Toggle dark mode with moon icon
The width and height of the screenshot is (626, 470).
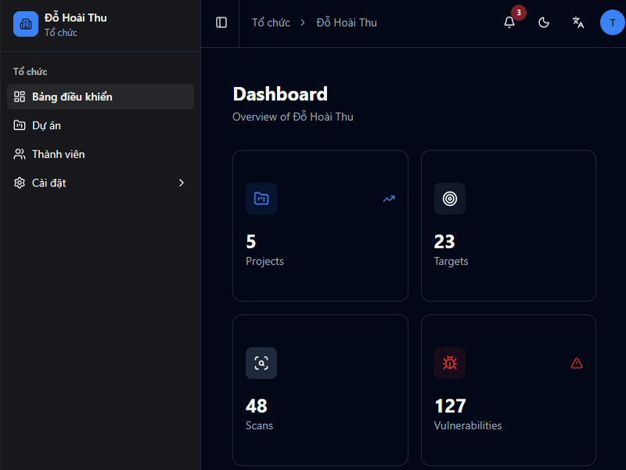click(x=544, y=23)
